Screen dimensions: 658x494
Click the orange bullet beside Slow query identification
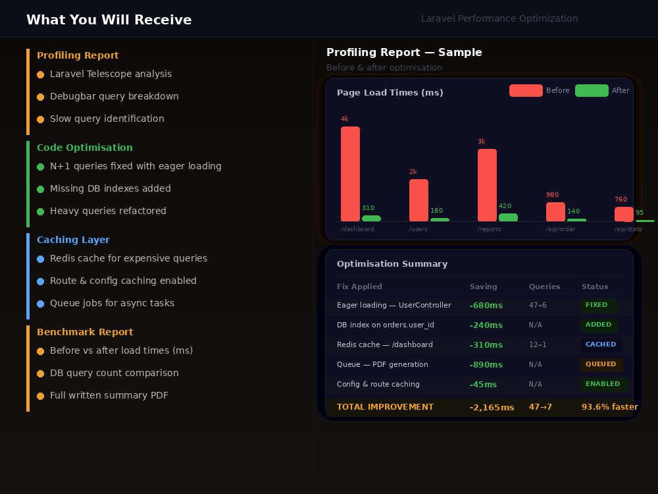coord(40,119)
